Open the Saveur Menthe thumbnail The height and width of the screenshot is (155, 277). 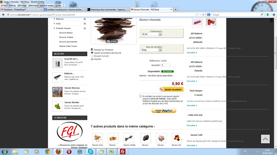57,106
